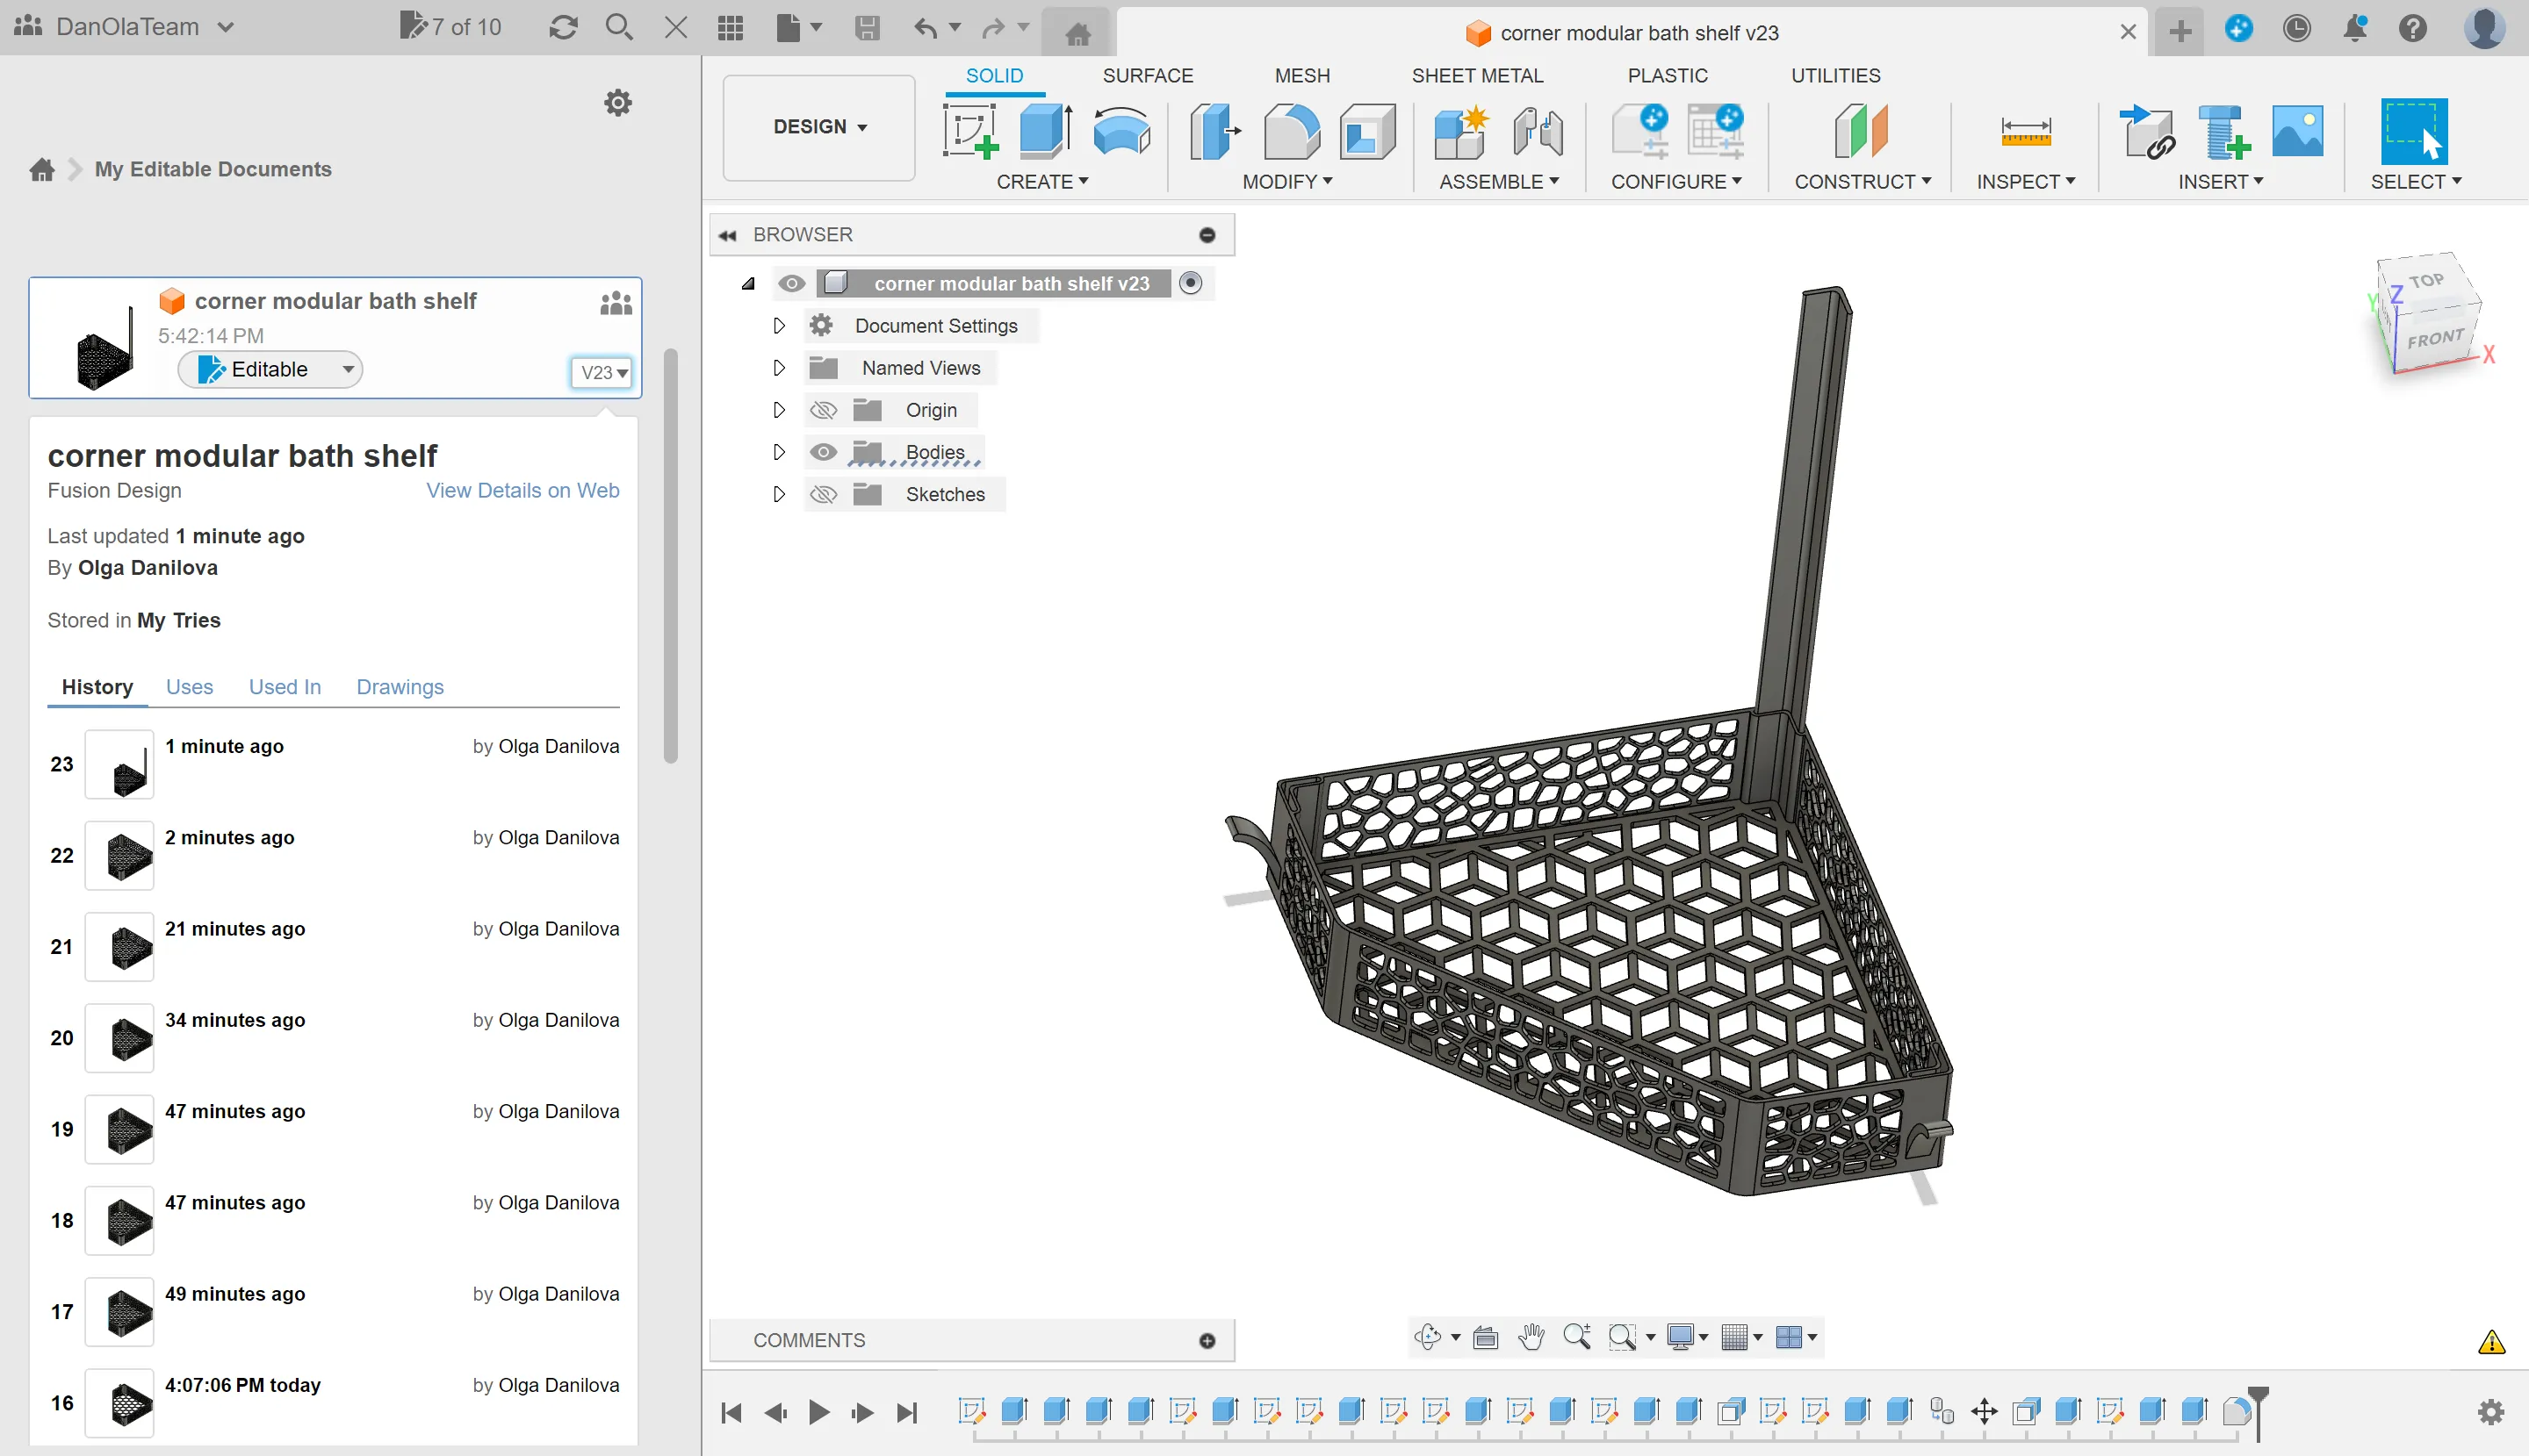This screenshot has width=2529, height=1456.
Task: Expand the Document Settings node
Action: (778, 325)
